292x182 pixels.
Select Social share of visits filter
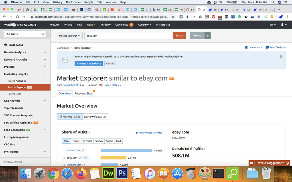point(109,141)
